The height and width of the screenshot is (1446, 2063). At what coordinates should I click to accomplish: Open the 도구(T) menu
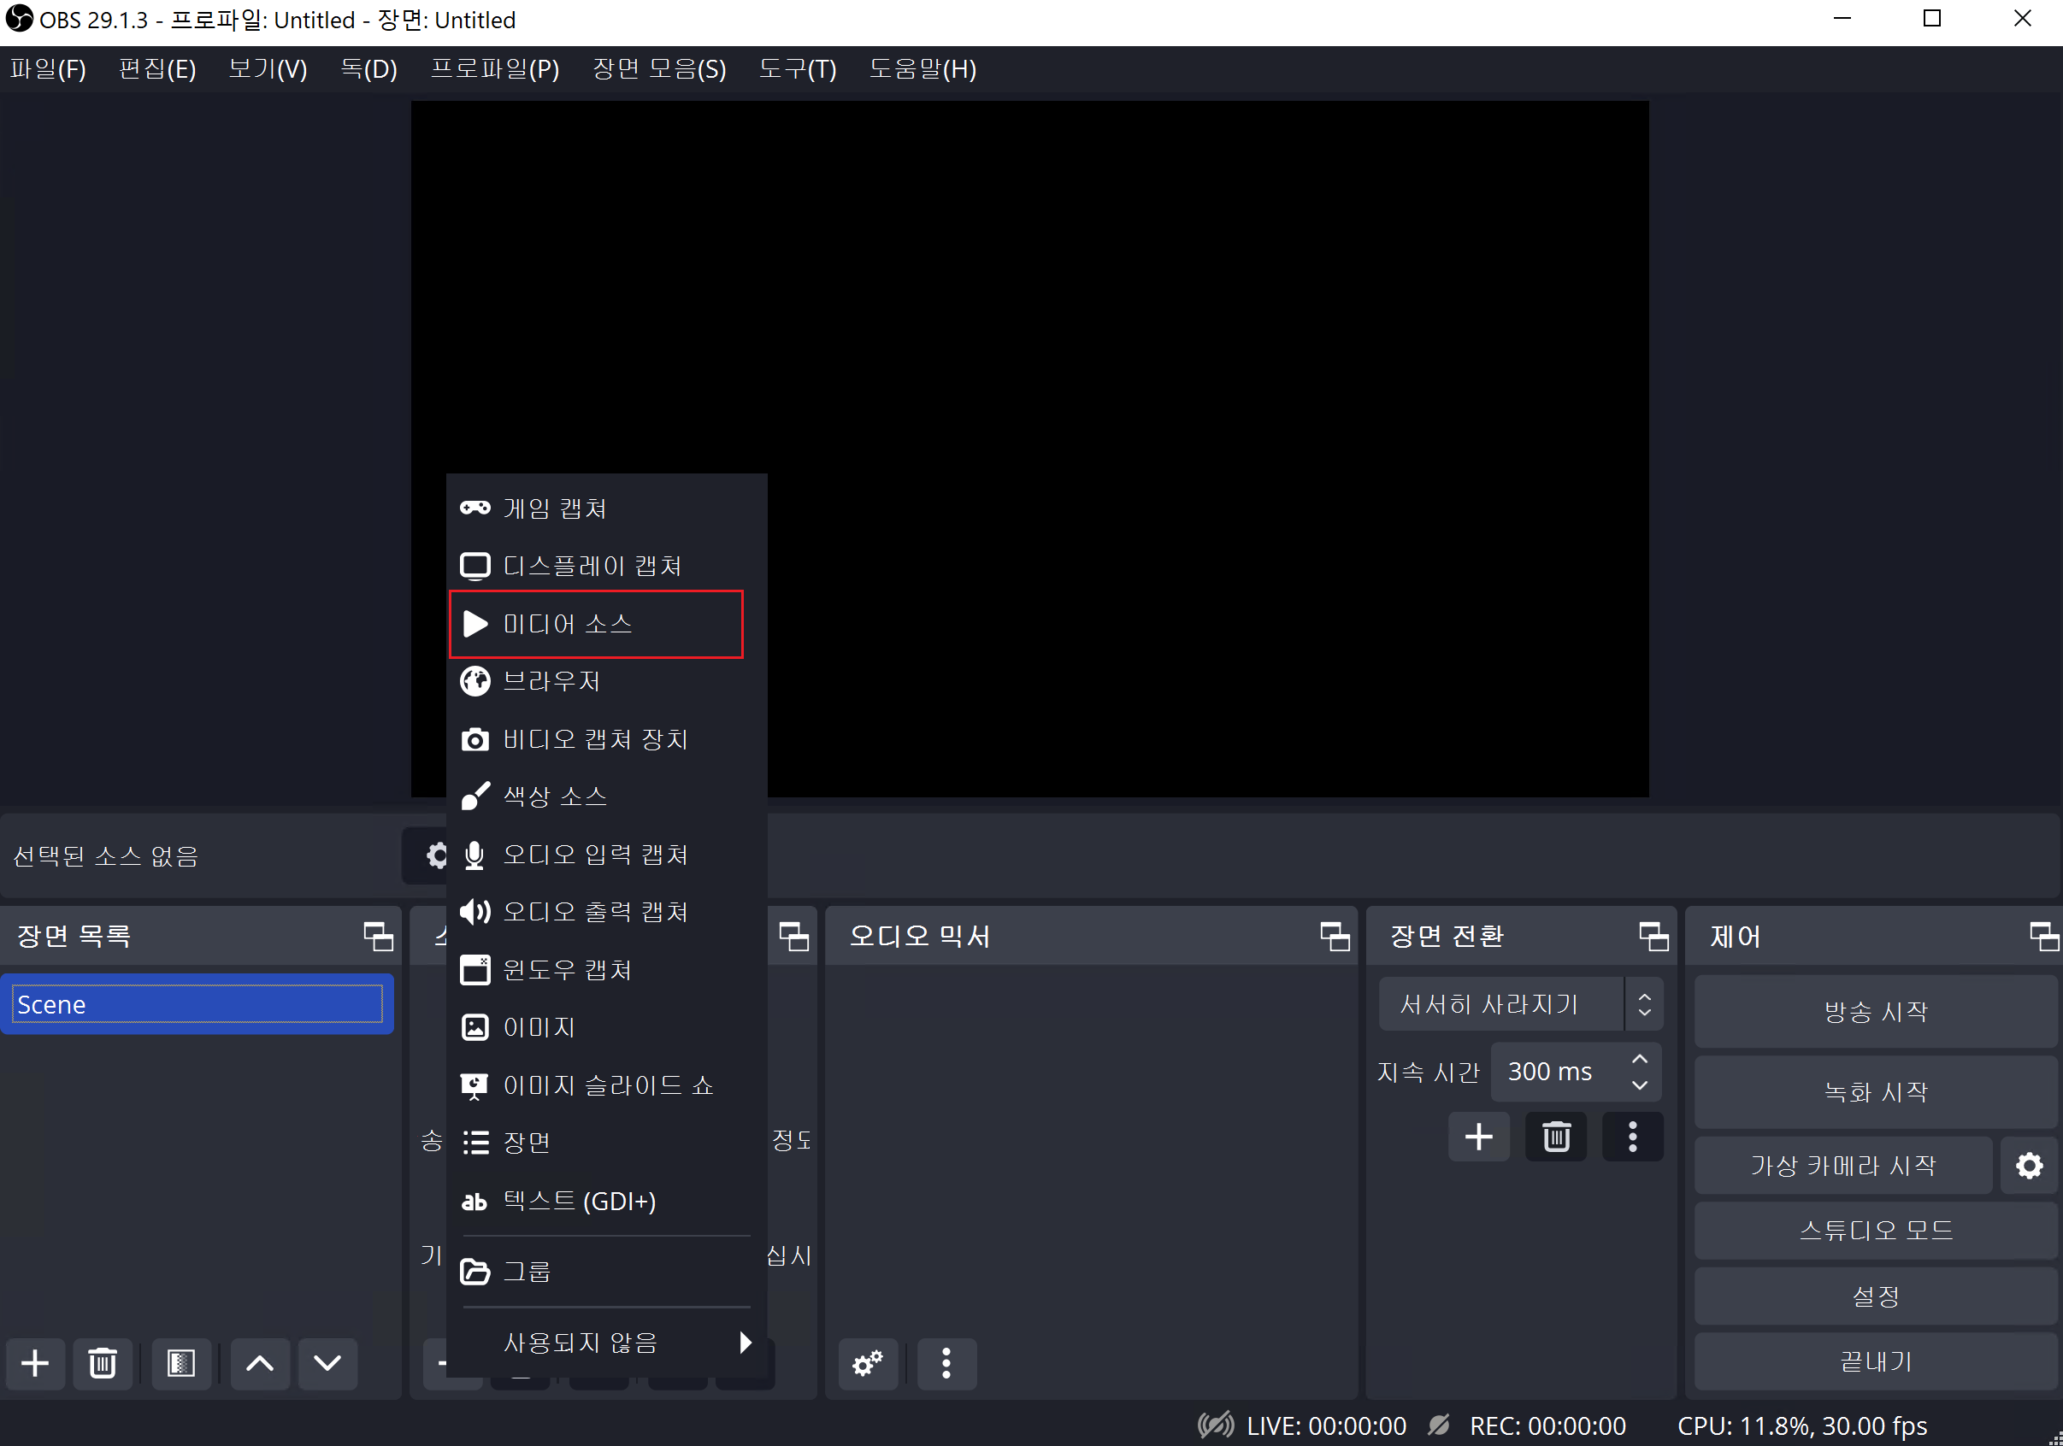(797, 69)
